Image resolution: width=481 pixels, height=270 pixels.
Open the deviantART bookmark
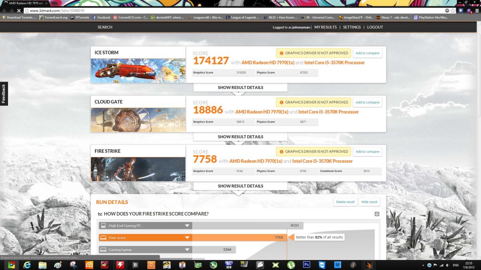[168, 18]
